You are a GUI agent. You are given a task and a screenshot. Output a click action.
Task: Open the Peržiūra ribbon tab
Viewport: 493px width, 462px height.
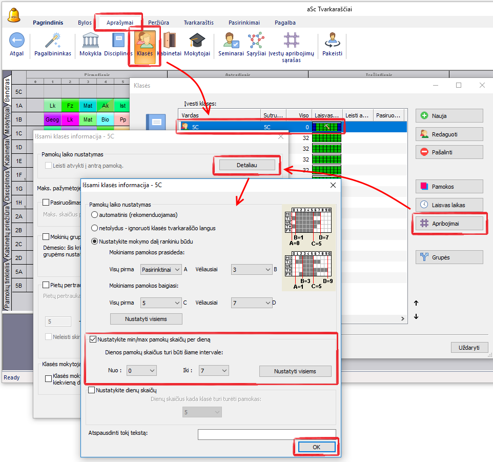click(x=158, y=23)
